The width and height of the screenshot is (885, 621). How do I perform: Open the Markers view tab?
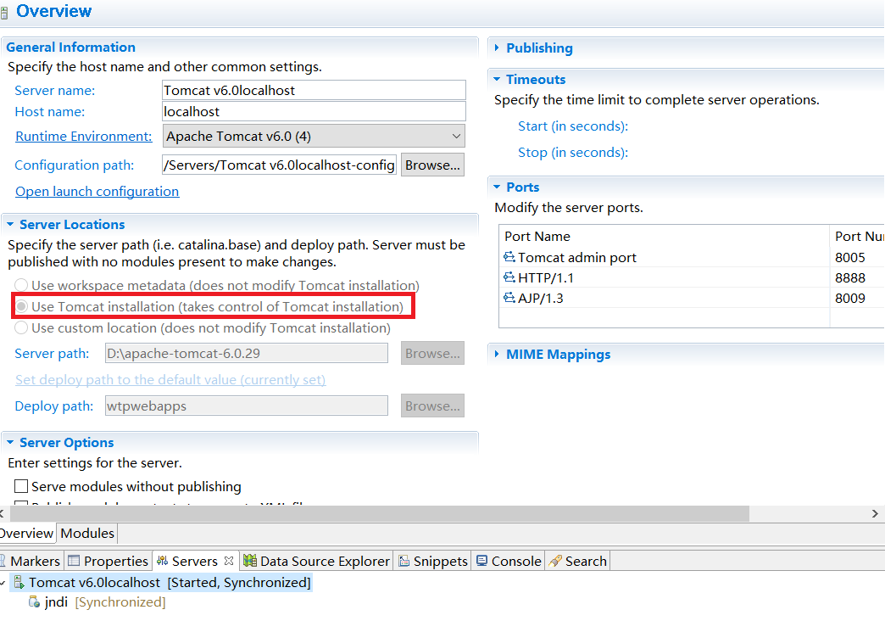click(x=31, y=561)
